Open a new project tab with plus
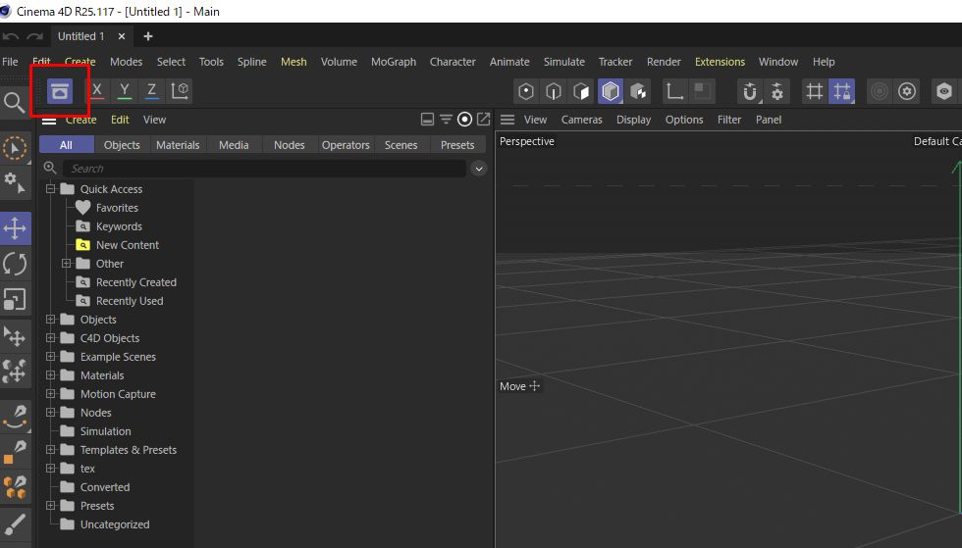Screen dimensions: 962x548 click(148, 36)
